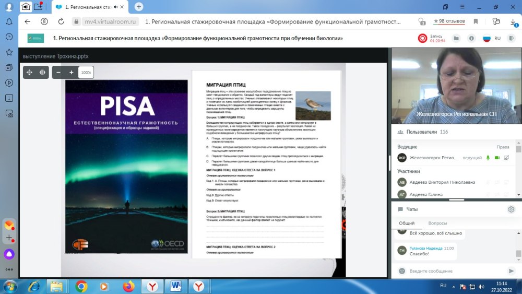522x294 pixels.
Task: Open browsing history clock icon
Action: (x=9, y=37)
